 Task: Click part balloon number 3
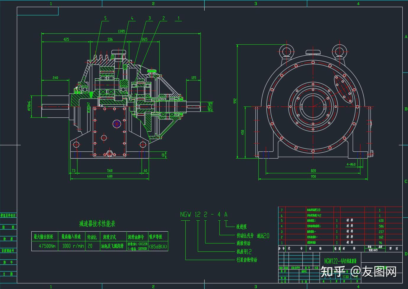(149, 18)
